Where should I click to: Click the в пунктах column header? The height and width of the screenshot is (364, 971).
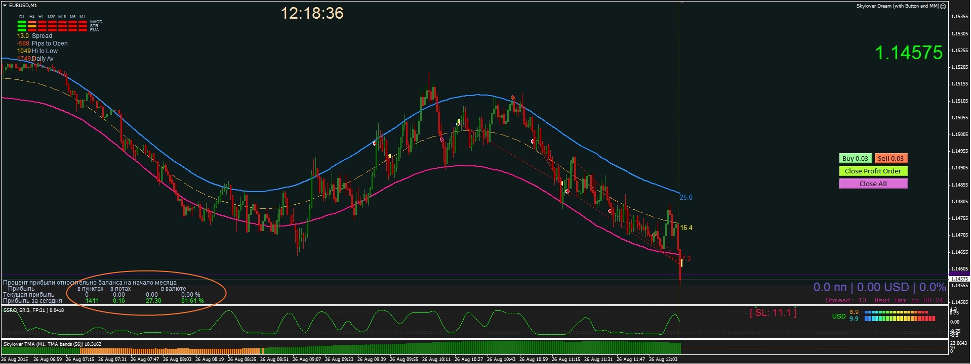pyautogui.click(x=90, y=289)
